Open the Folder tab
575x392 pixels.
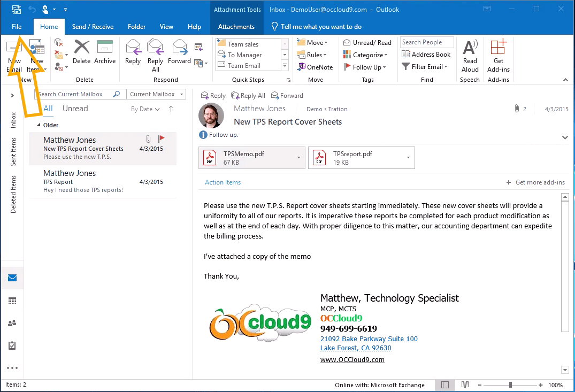(137, 26)
